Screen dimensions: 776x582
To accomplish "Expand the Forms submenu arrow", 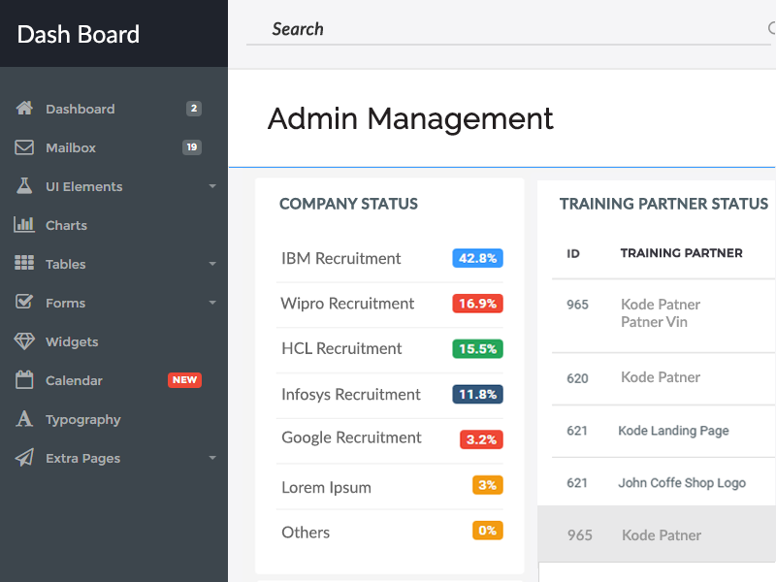I will coord(212,303).
